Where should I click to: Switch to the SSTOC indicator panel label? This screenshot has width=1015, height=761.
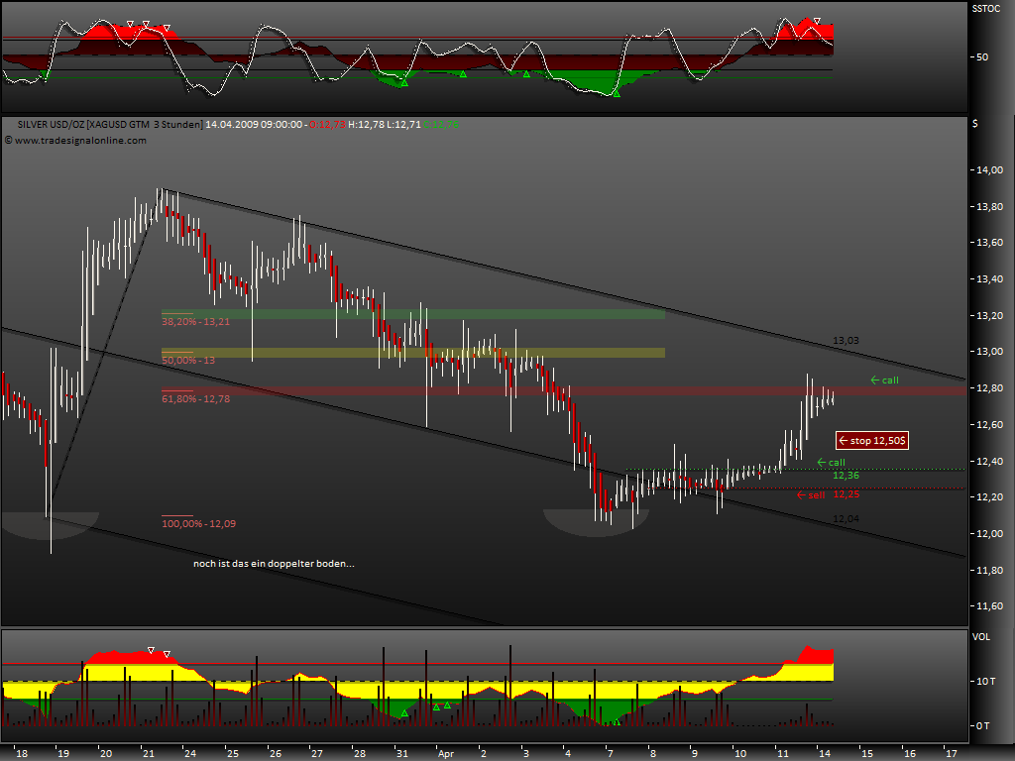pyautogui.click(x=985, y=8)
